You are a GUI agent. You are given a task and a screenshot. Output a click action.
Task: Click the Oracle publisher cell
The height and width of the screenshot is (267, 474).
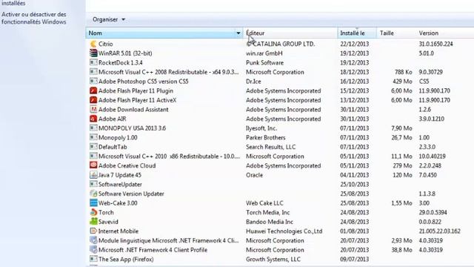(254, 175)
